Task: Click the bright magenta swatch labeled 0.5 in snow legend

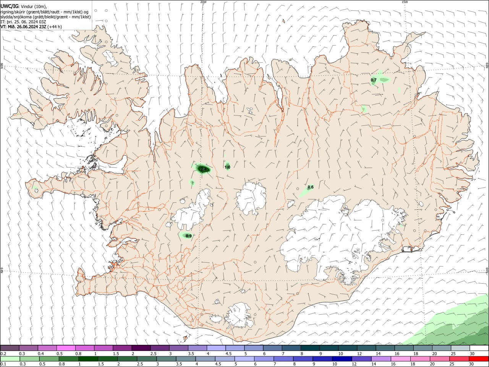Action: pos(66,348)
